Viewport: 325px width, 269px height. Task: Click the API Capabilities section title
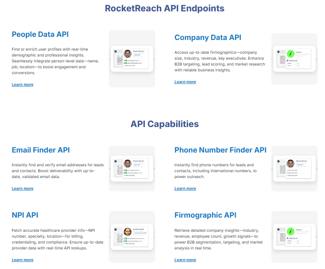click(164, 124)
